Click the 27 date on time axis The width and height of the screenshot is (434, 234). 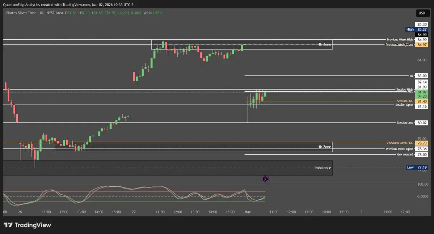coord(134,212)
